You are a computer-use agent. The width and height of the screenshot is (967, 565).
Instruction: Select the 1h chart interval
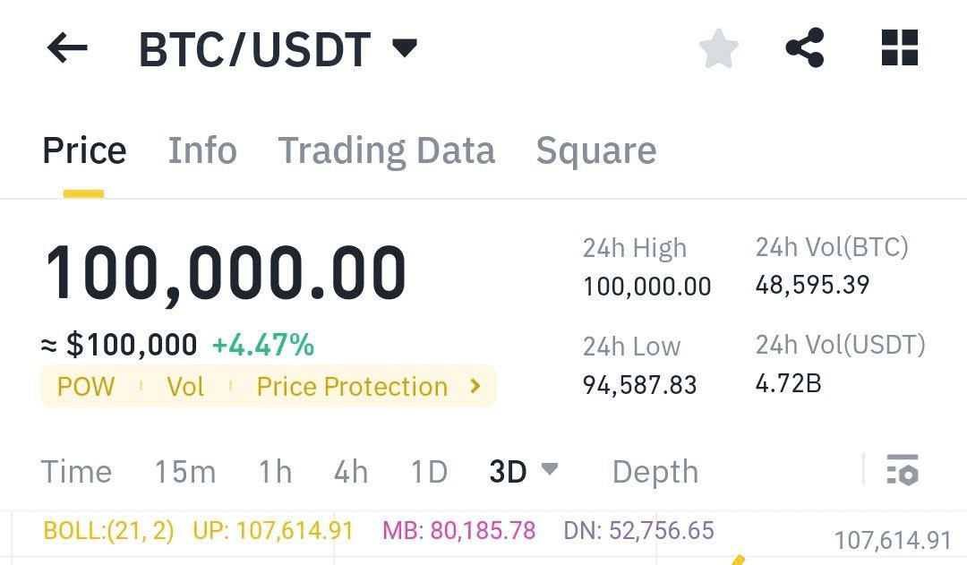tap(275, 472)
